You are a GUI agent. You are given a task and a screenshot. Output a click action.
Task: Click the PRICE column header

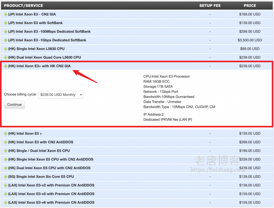[x=250, y=5]
